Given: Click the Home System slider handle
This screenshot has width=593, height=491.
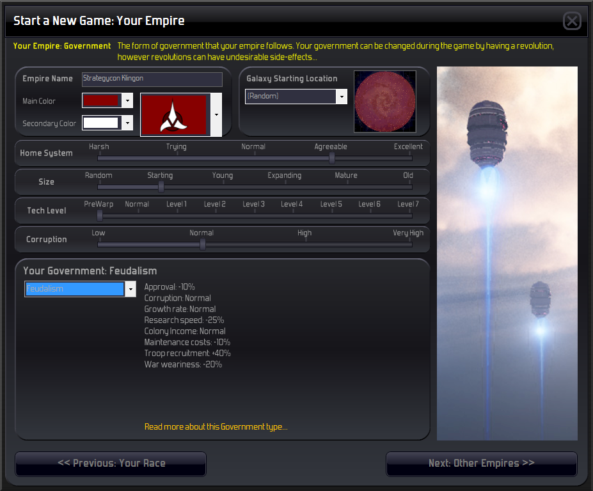Looking at the screenshot, I should pyautogui.click(x=331, y=158).
